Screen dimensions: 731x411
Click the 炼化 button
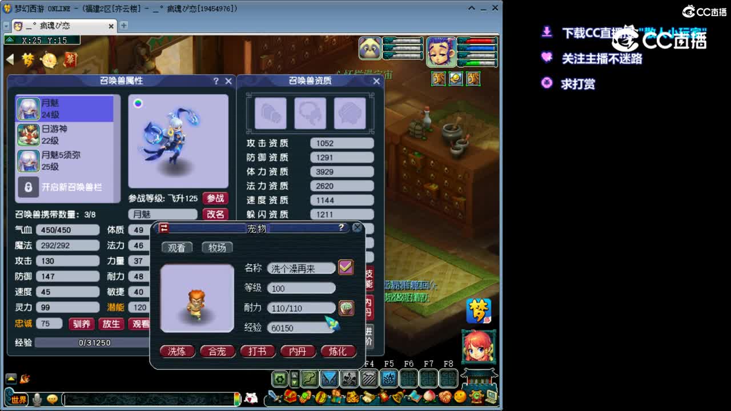coord(338,351)
